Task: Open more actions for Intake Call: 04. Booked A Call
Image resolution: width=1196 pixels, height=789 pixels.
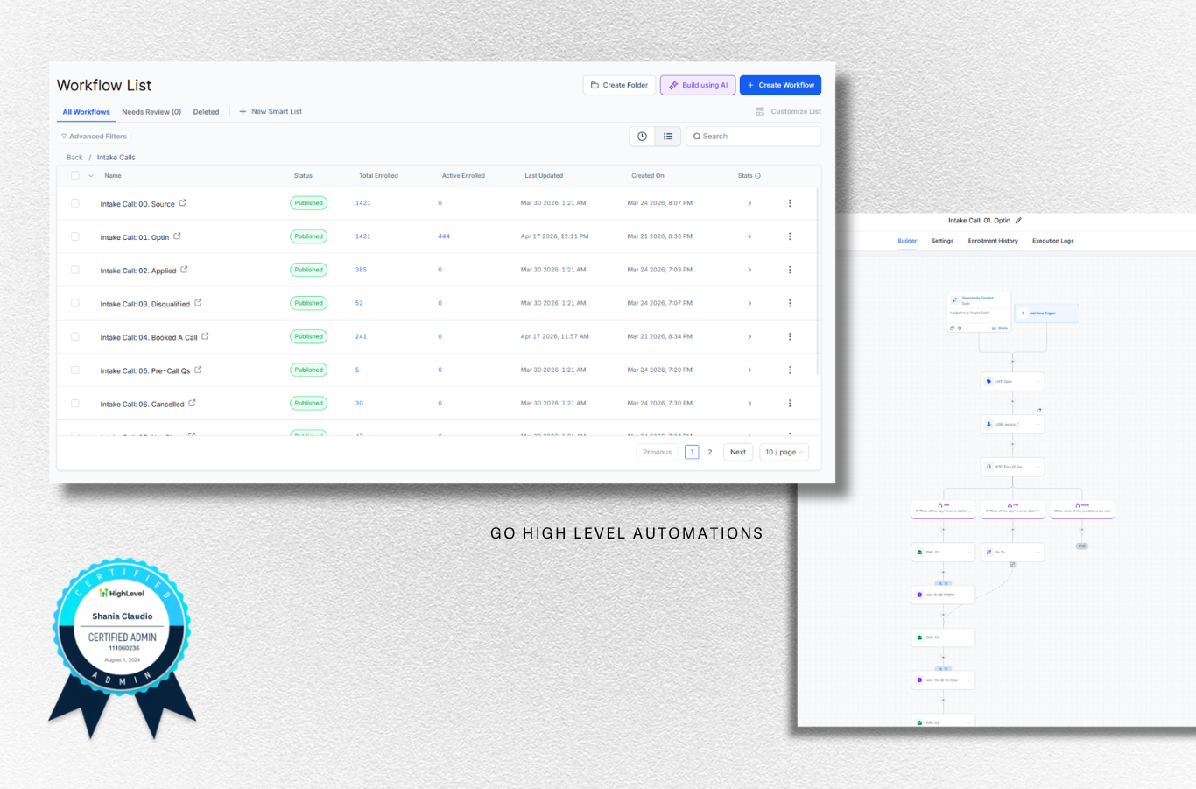Action: pos(790,336)
